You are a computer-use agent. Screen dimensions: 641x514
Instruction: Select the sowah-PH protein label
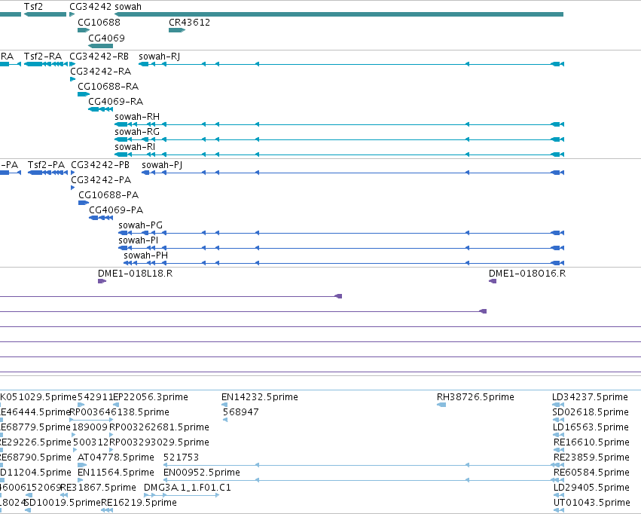(146, 255)
